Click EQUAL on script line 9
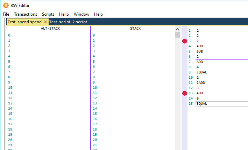The width and height of the screenshot is (248, 150). (202, 72)
